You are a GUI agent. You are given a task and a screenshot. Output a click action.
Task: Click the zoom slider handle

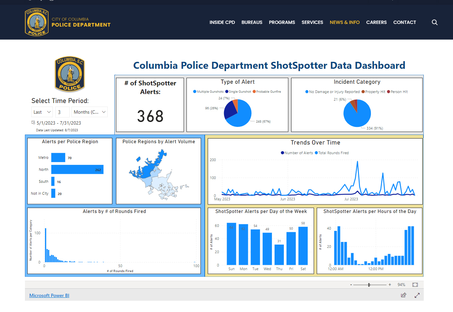click(x=369, y=285)
